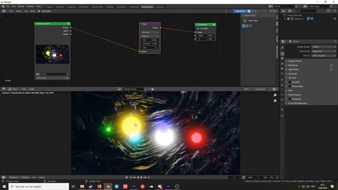Open the Feature Set Supported dropdown
Screen dimensions: 338x190
[324, 51]
